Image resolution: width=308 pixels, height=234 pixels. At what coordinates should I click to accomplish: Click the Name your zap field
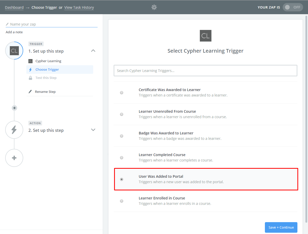click(x=51, y=24)
